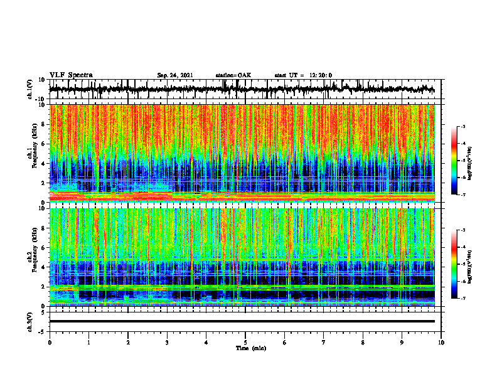497x384 pixels.
Task: Click the "Time (min)" x-axis label
Action: (251, 348)
